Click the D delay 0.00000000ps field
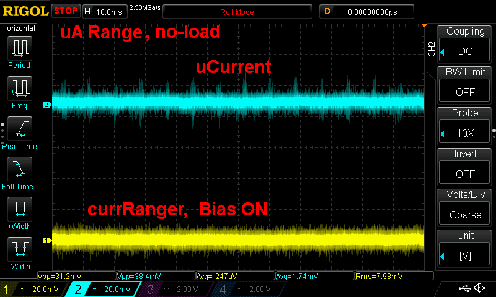The image size is (496, 297). [x=366, y=12]
